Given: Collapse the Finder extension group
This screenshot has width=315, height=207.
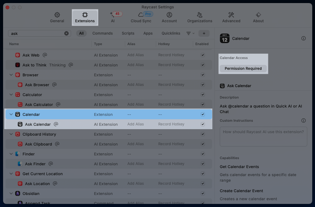Looking at the screenshot, I should 11,154.
